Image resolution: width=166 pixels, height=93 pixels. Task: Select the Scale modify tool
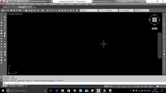[x=5, y=33]
